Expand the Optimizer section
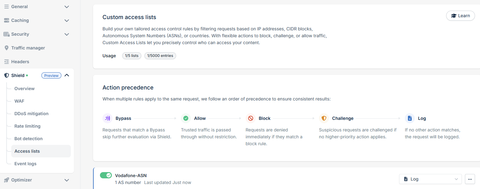This screenshot has width=480, height=189. click(x=67, y=180)
